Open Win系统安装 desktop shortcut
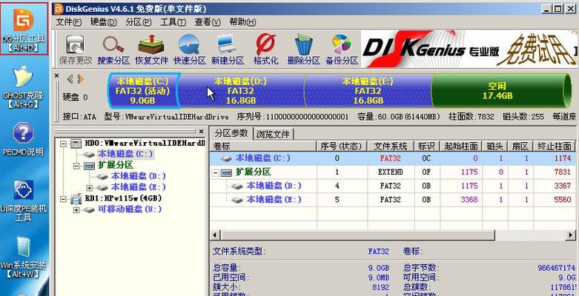 [x=23, y=258]
